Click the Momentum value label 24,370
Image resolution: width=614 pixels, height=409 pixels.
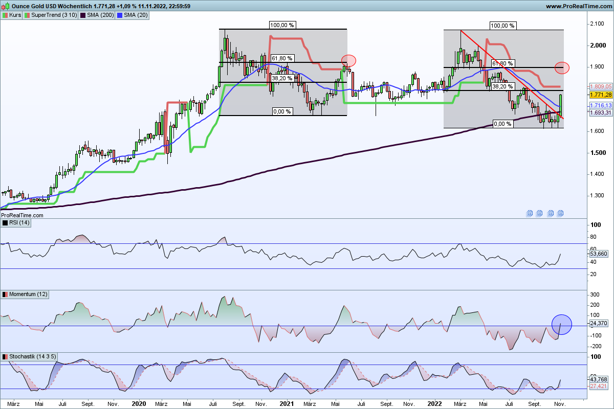pyautogui.click(x=599, y=323)
